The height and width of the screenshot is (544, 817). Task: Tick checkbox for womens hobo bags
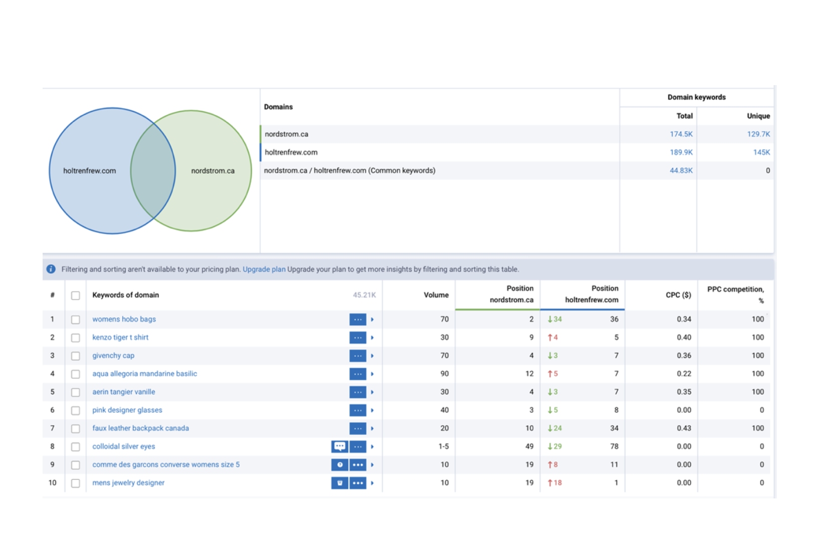pos(75,320)
